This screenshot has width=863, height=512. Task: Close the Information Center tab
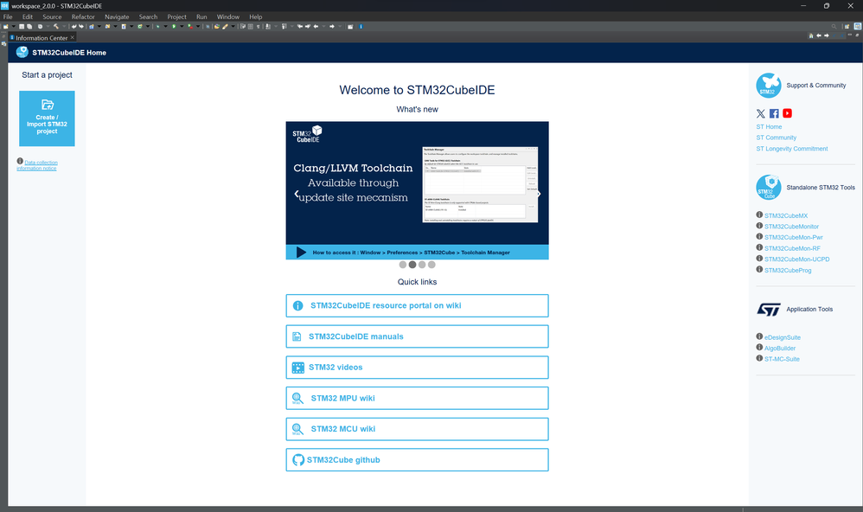tap(72, 37)
